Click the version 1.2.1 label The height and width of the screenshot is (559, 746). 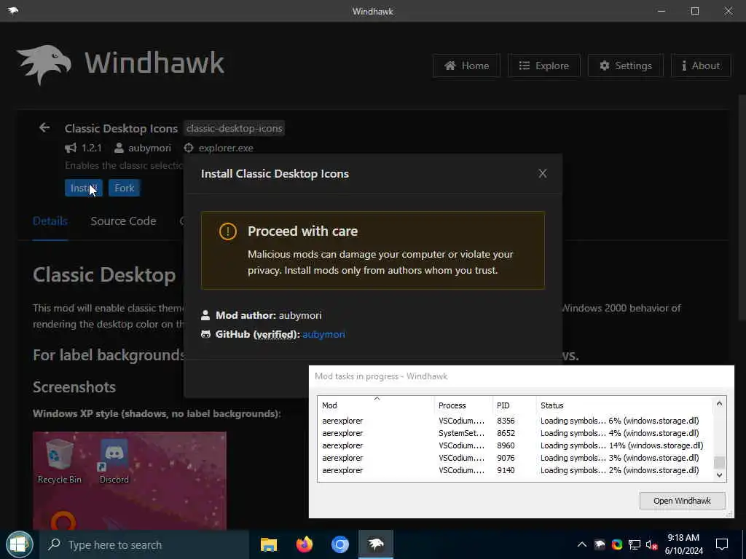(x=91, y=148)
